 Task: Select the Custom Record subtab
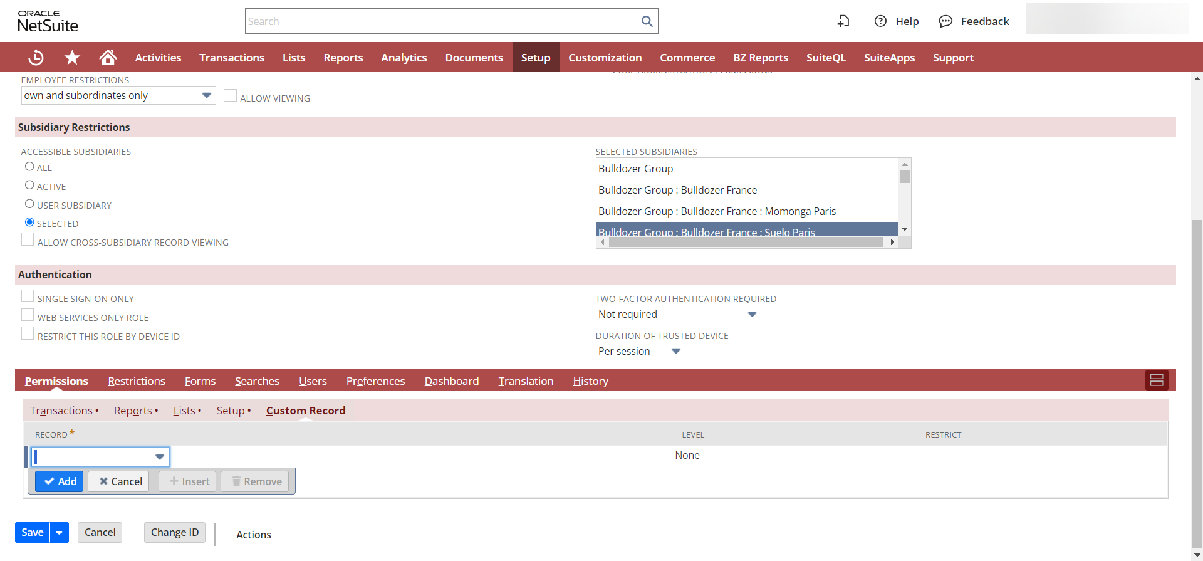[306, 411]
